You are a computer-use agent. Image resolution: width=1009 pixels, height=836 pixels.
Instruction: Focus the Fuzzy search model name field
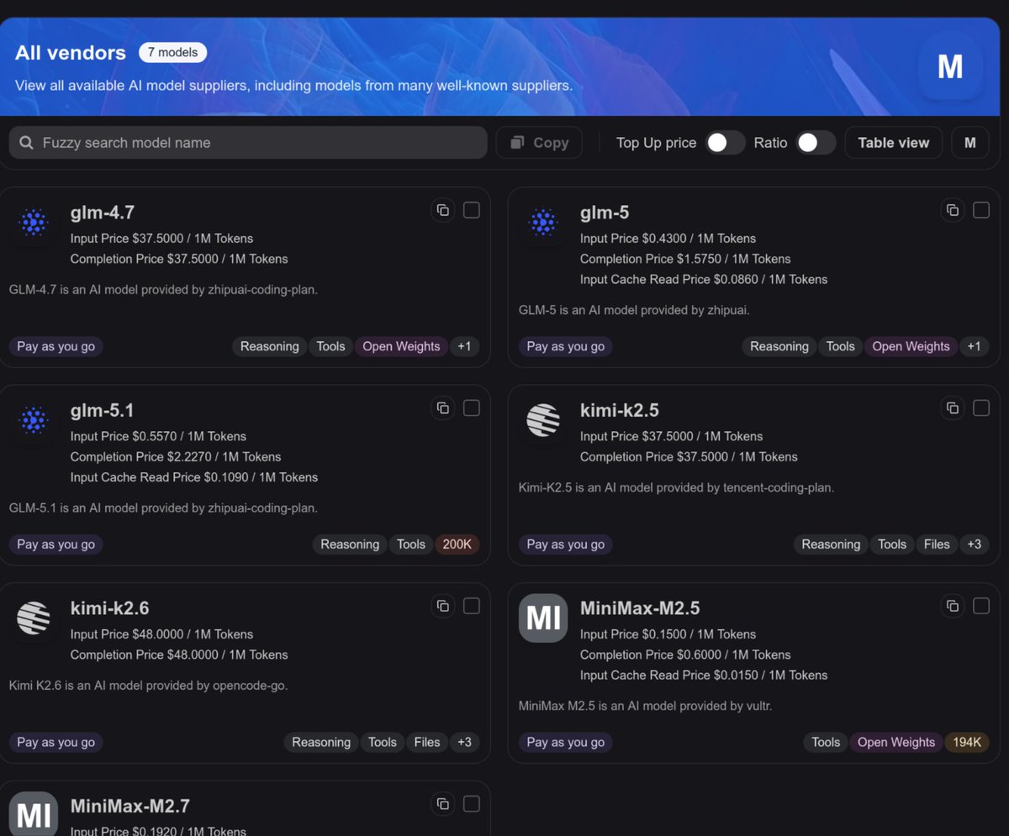[x=248, y=143]
